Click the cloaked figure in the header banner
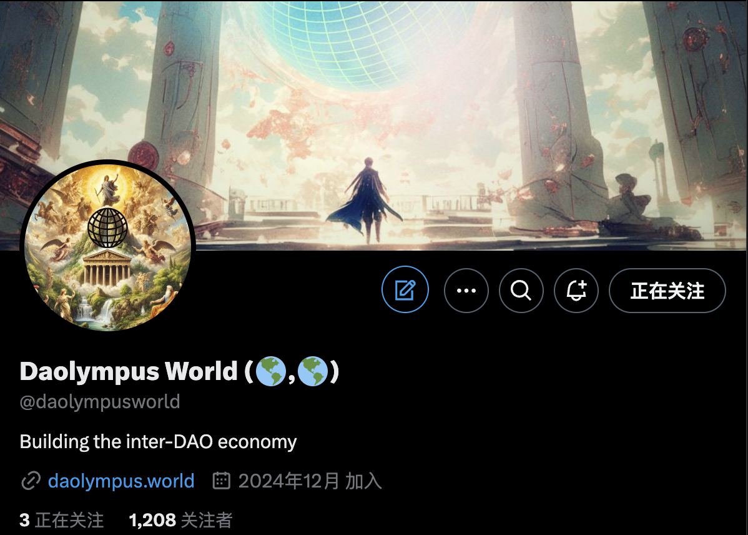 [x=365, y=199]
